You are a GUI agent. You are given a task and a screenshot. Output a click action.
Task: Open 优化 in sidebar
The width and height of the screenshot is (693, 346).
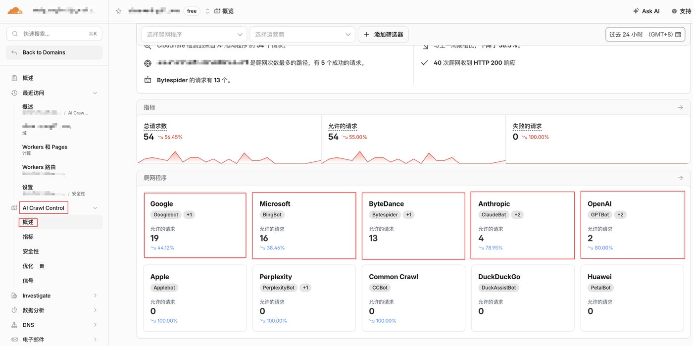pos(28,266)
